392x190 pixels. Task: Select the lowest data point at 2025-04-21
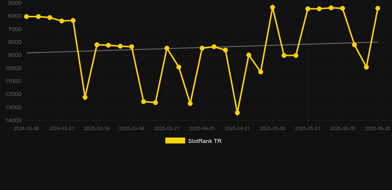click(237, 113)
